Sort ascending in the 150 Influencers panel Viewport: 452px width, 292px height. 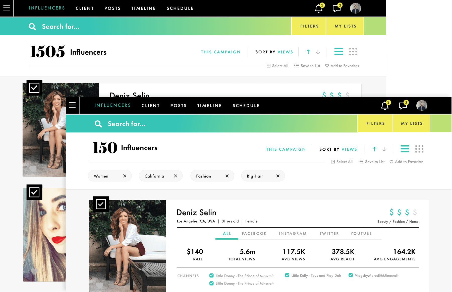374,149
